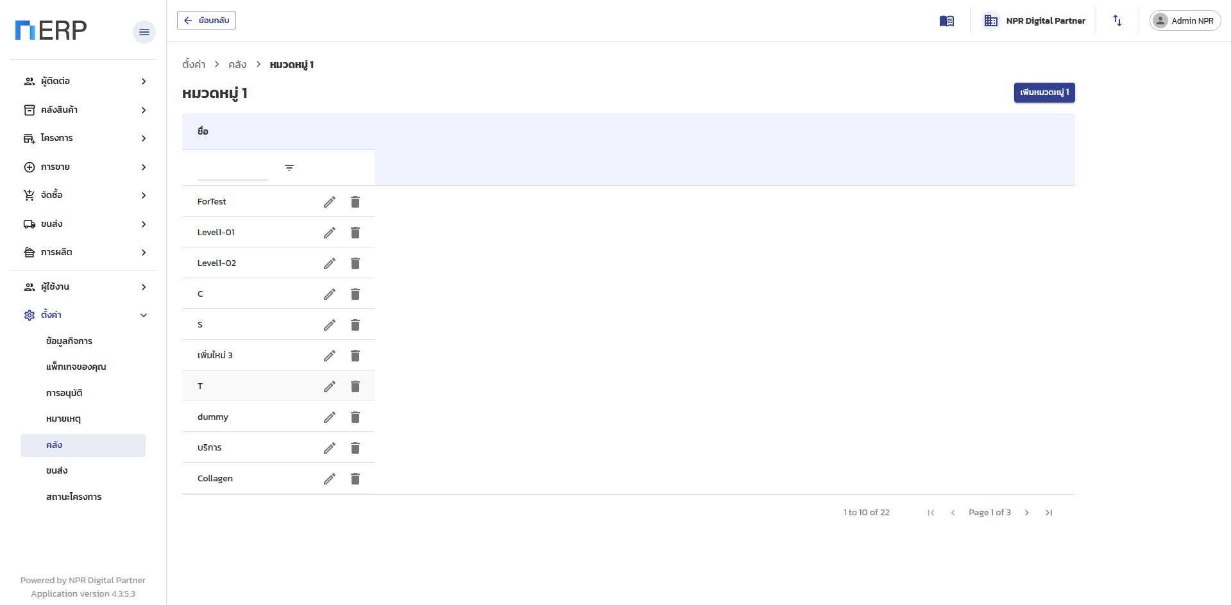Delete the dummy category row
1231x605 pixels.
point(355,417)
